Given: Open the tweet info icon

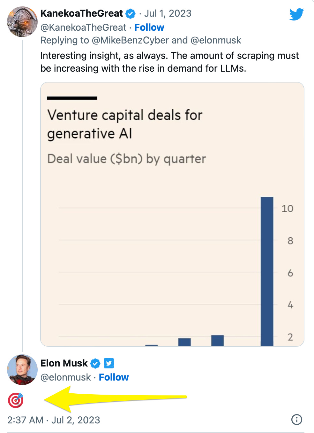Looking at the screenshot, I should pos(297,420).
